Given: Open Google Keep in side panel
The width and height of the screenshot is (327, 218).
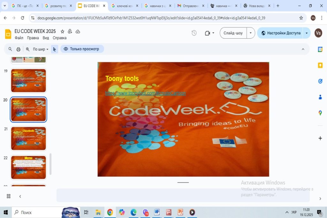Looking at the screenshot, I should coord(320,65).
